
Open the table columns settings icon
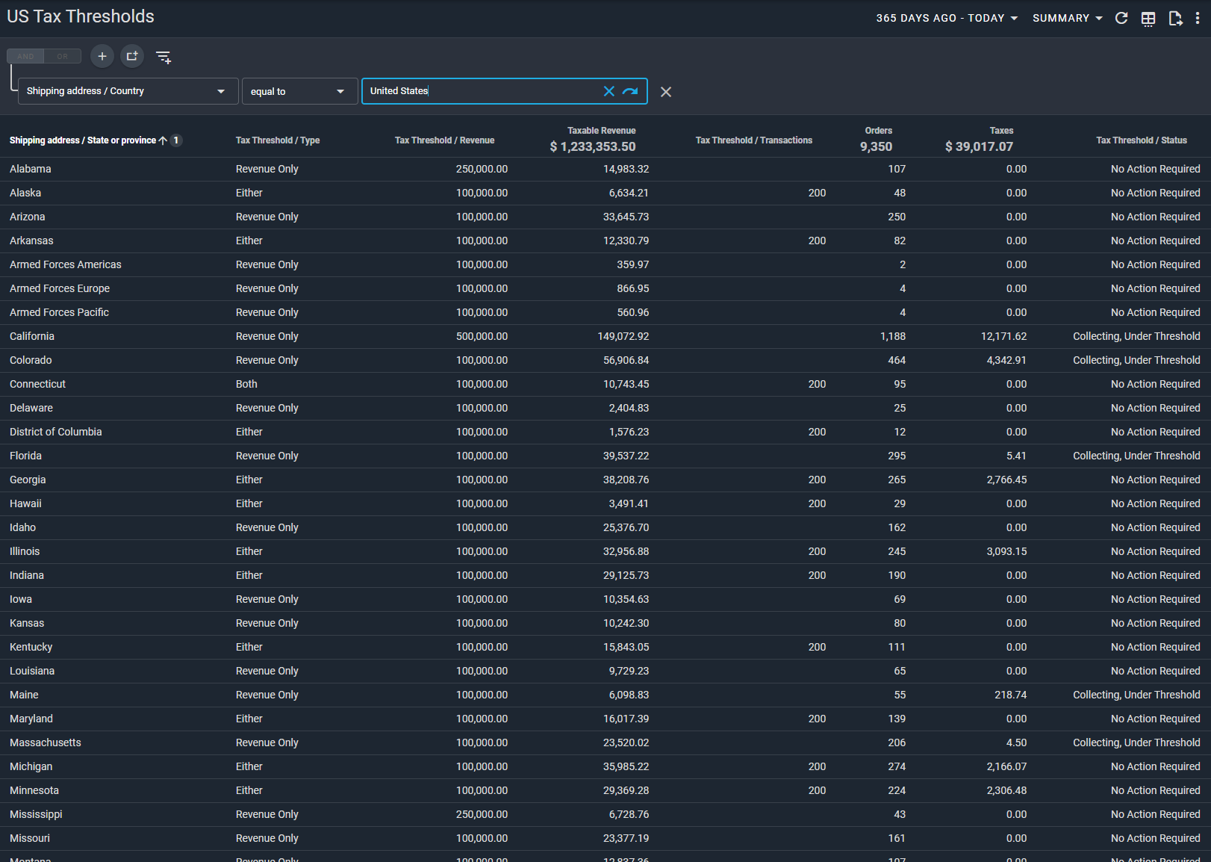coord(1148,19)
